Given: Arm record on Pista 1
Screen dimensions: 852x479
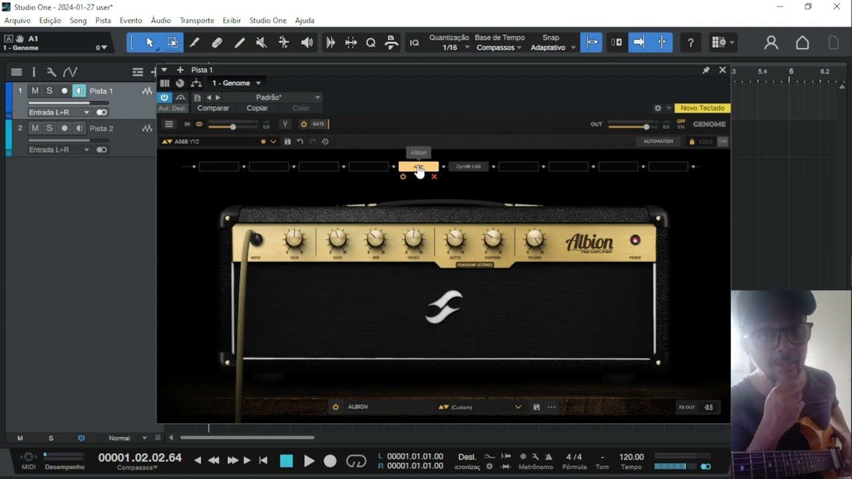Looking at the screenshot, I should [x=65, y=90].
